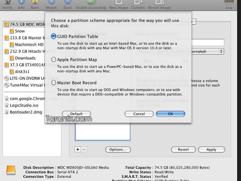Click the Default button in the dialog
241x181 pixels.
point(76,114)
